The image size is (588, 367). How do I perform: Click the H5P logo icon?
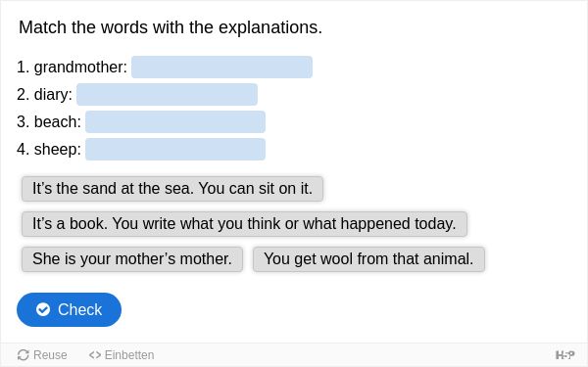pyautogui.click(x=564, y=354)
